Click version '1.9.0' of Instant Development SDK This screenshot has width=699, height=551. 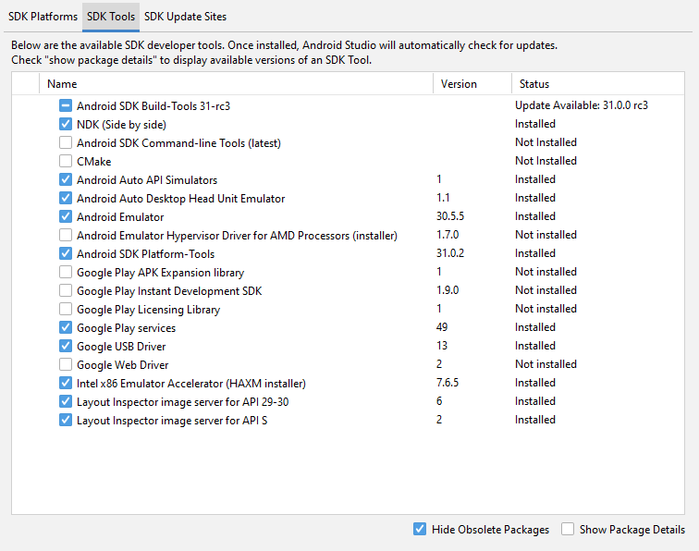pyautogui.click(x=448, y=290)
